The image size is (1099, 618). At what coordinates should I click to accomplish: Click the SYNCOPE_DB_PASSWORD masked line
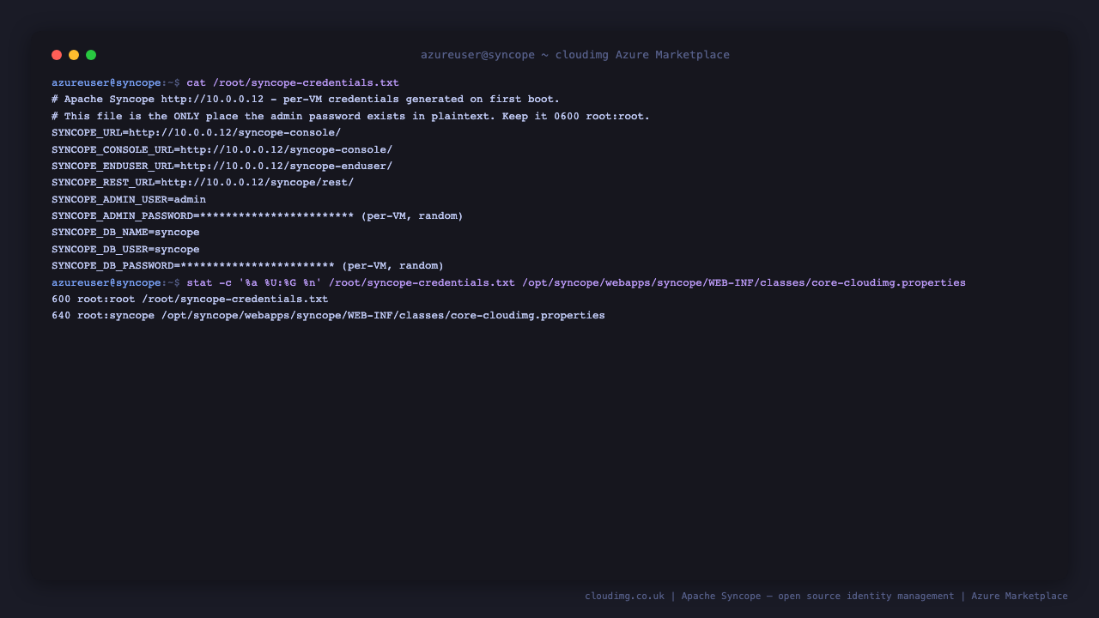(x=247, y=266)
